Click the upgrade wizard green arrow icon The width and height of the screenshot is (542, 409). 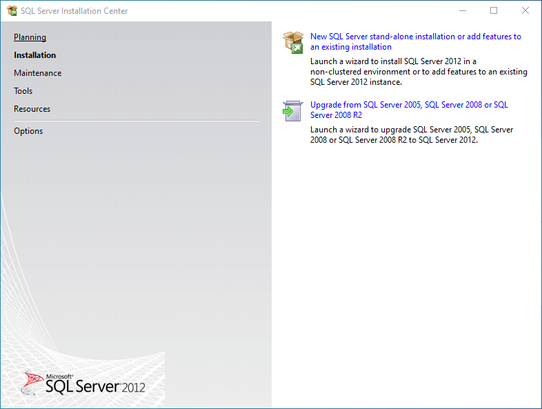pos(293,111)
